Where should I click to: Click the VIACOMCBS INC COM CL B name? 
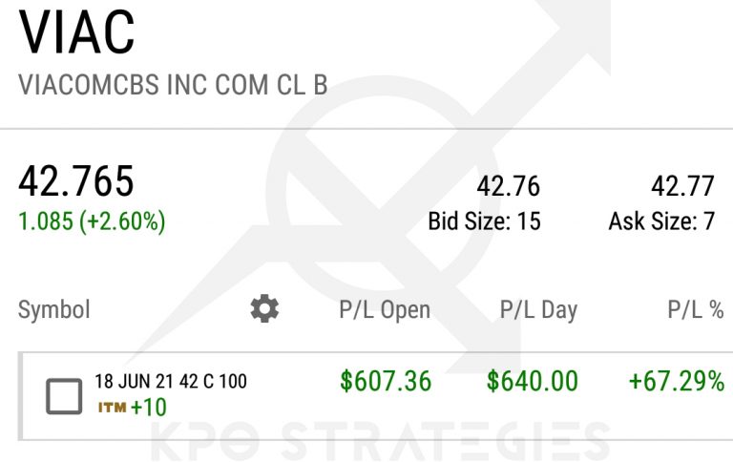coord(173,85)
